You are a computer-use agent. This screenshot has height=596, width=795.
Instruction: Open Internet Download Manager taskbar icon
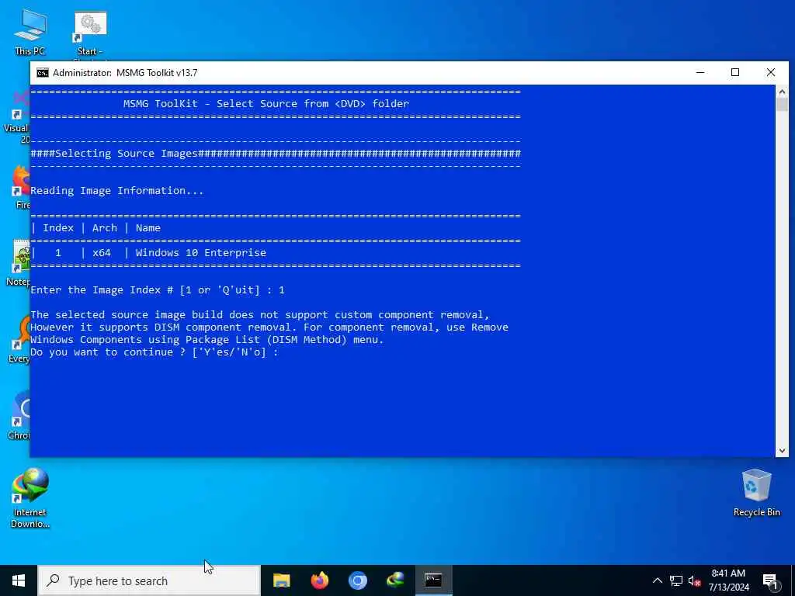pos(395,580)
